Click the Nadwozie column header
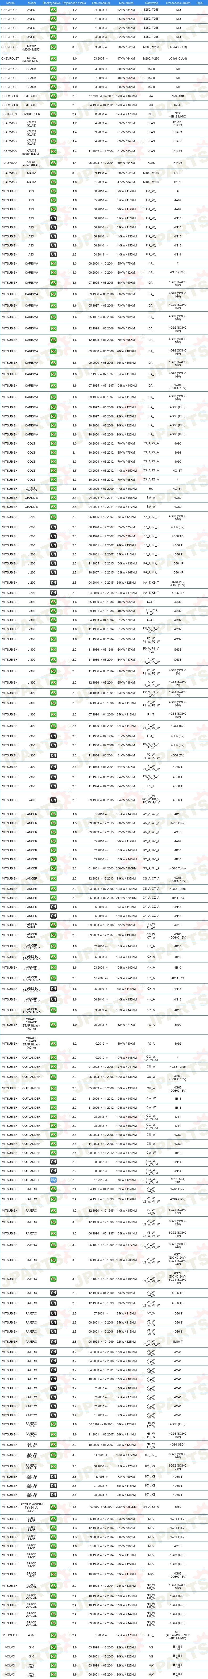This screenshot has height=1679, width=208. 151,3
